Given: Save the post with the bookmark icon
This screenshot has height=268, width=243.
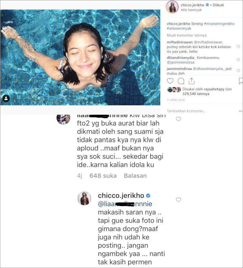Looking at the screenshot, I should (x=241, y=81).
